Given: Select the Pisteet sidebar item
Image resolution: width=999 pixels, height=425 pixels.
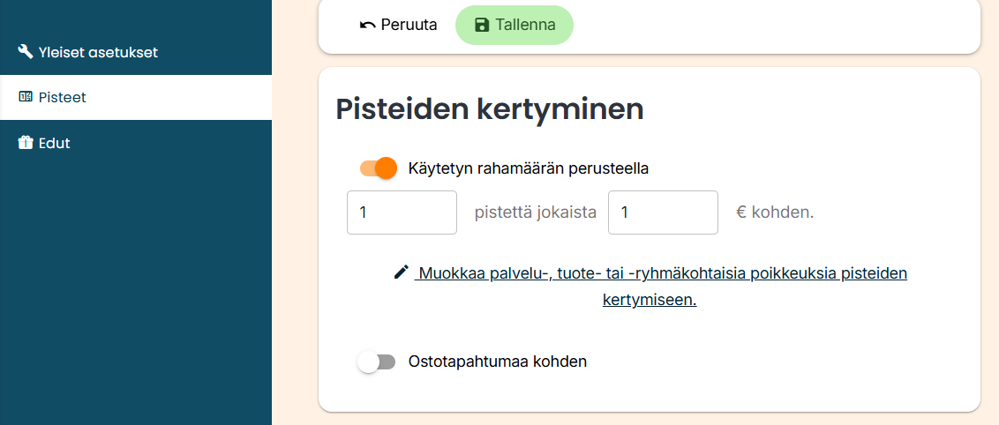Looking at the screenshot, I should coord(62,97).
